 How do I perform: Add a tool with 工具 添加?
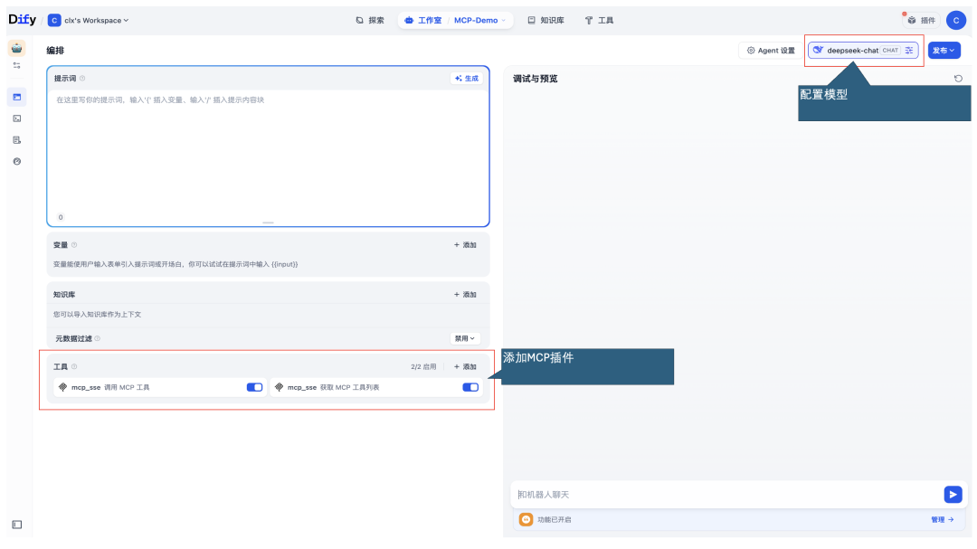(x=466, y=367)
